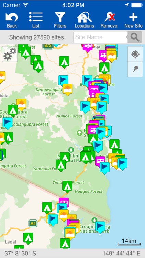Open Locations search
The height and width of the screenshot is (258, 145).
(84, 20)
